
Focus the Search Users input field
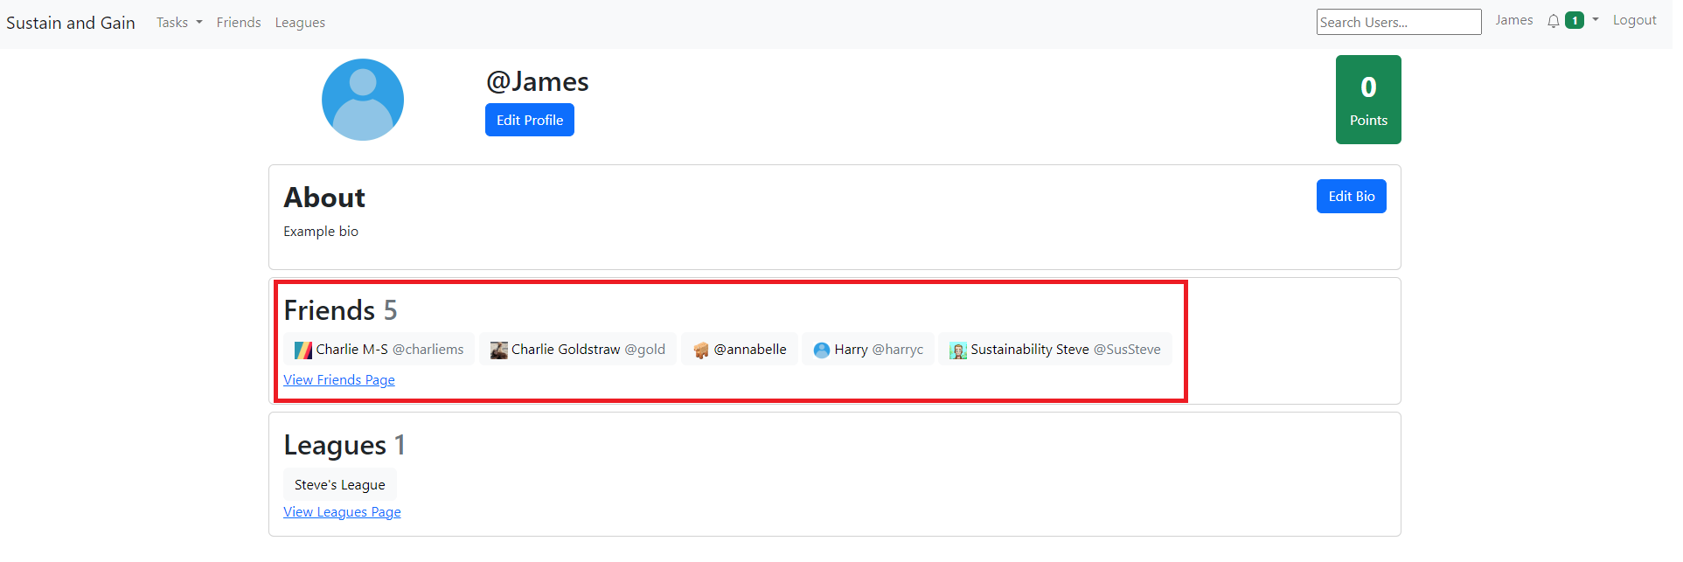[x=1398, y=22]
